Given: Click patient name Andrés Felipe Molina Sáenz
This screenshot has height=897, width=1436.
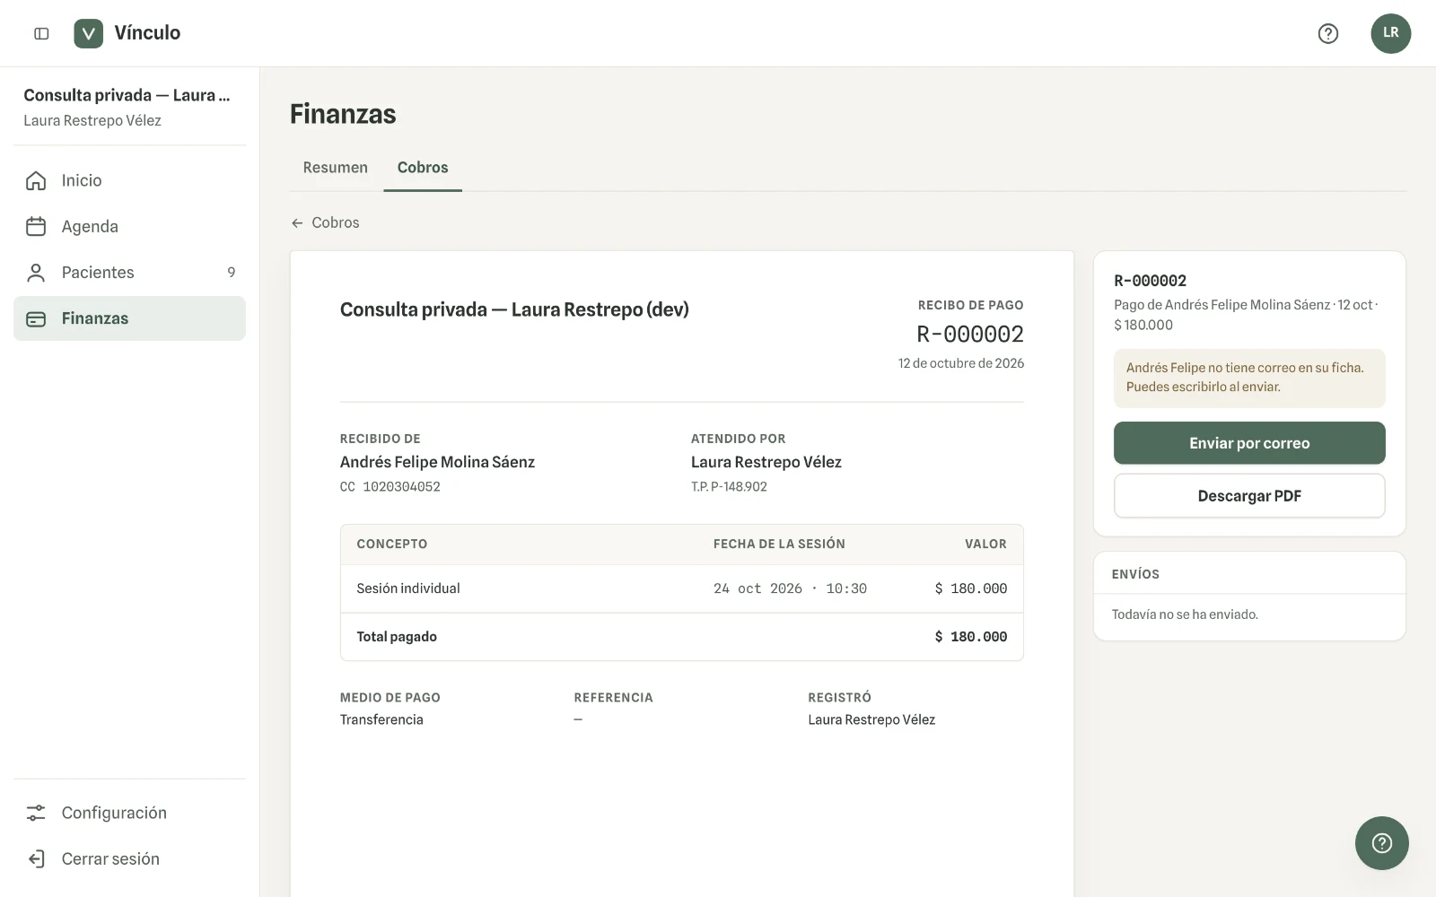Looking at the screenshot, I should click(x=437, y=462).
